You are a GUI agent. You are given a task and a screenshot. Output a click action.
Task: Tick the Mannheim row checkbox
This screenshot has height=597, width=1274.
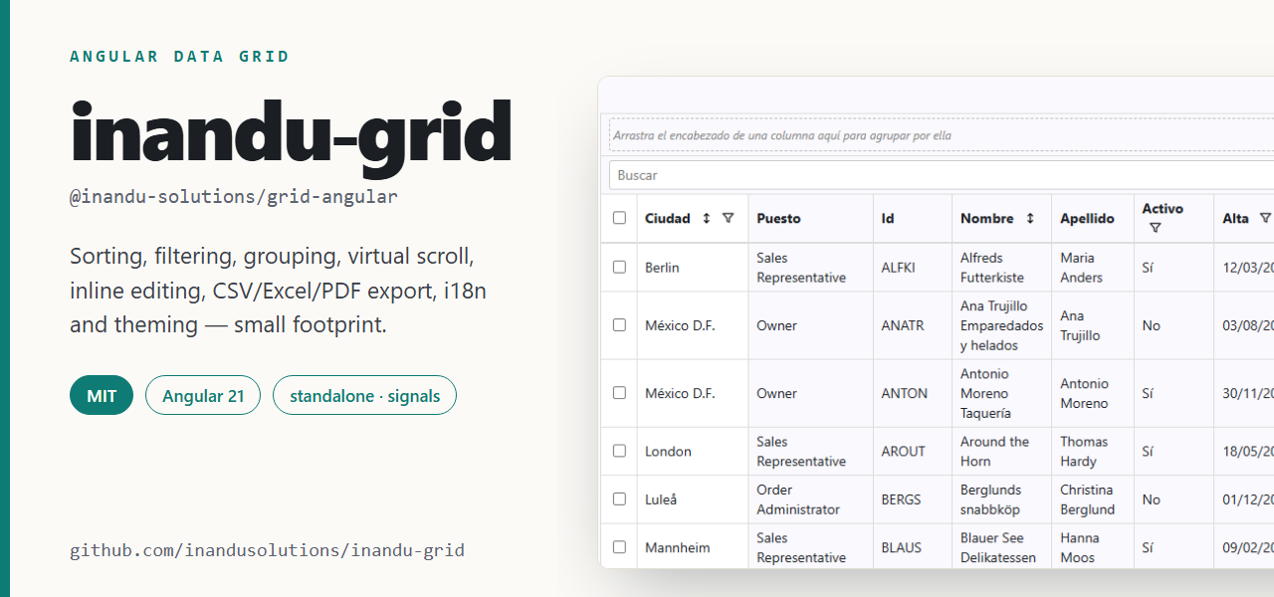coord(619,546)
